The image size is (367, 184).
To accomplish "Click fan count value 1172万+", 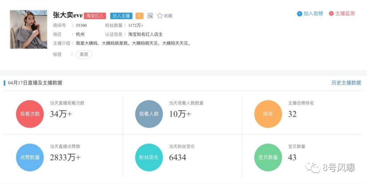I will pos(136,25).
